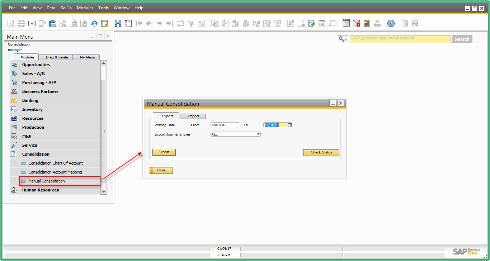Viewport: 490px width, 261px height.
Task: Click the Email envelope toolbar icon
Action: click(x=32, y=24)
